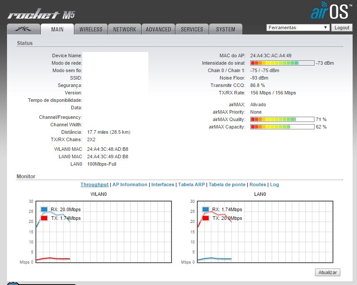Click WLAN0 TX red legend swatch

click(x=44, y=218)
